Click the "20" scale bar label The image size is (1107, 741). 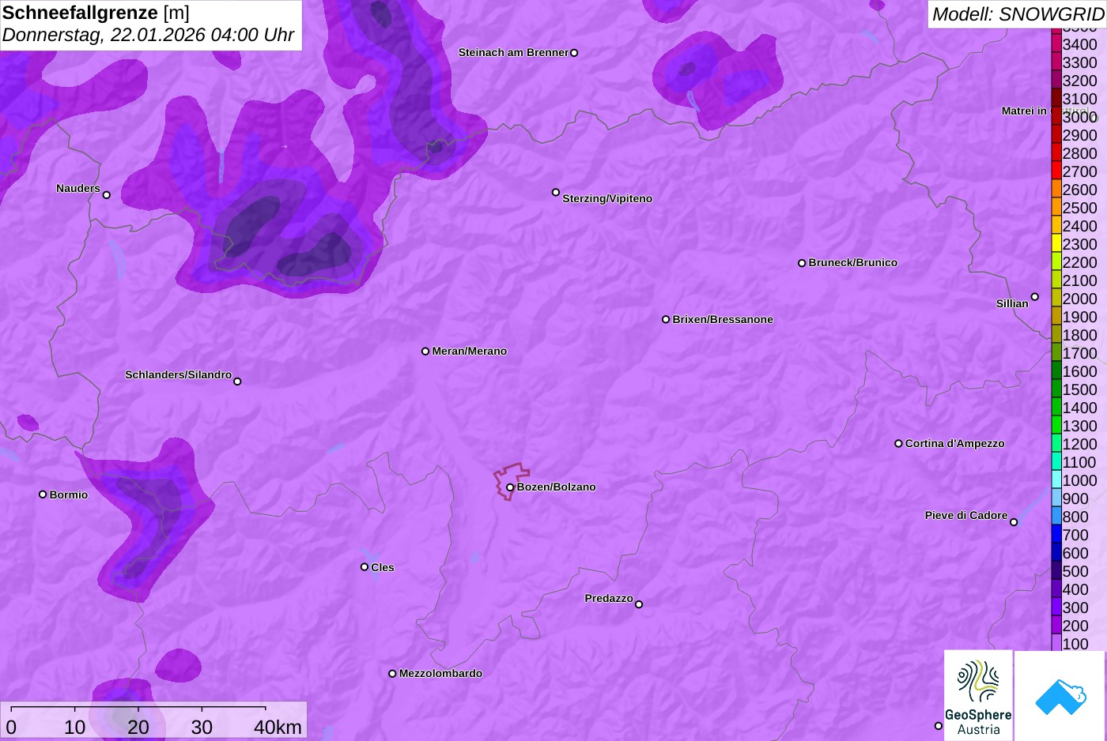pyautogui.click(x=138, y=728)
